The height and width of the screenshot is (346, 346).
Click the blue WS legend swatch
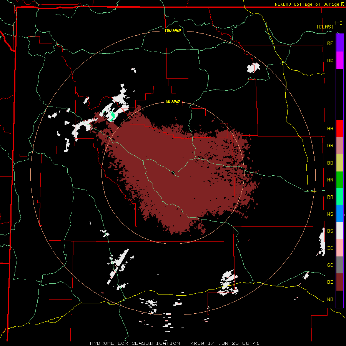point(339,214)
